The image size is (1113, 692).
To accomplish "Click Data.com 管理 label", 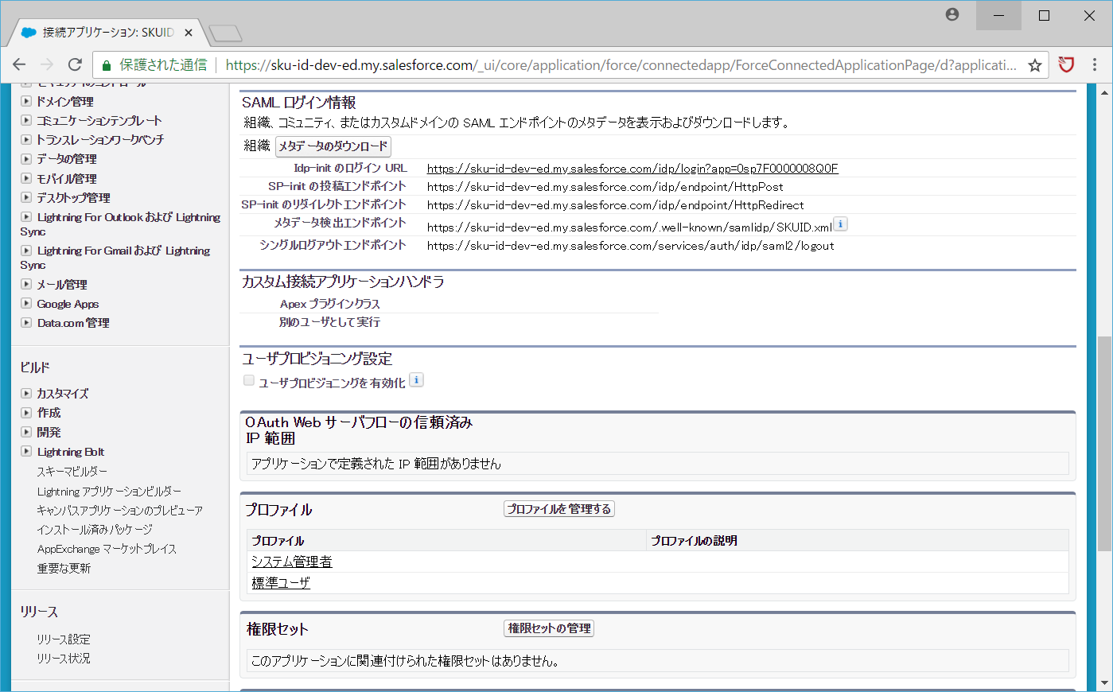I will coord(73,323).
